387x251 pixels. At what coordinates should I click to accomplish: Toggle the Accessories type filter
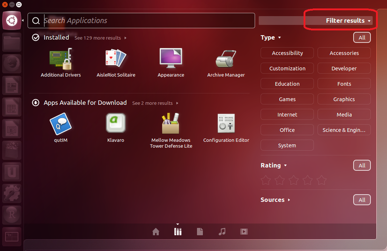click(344, 53)
